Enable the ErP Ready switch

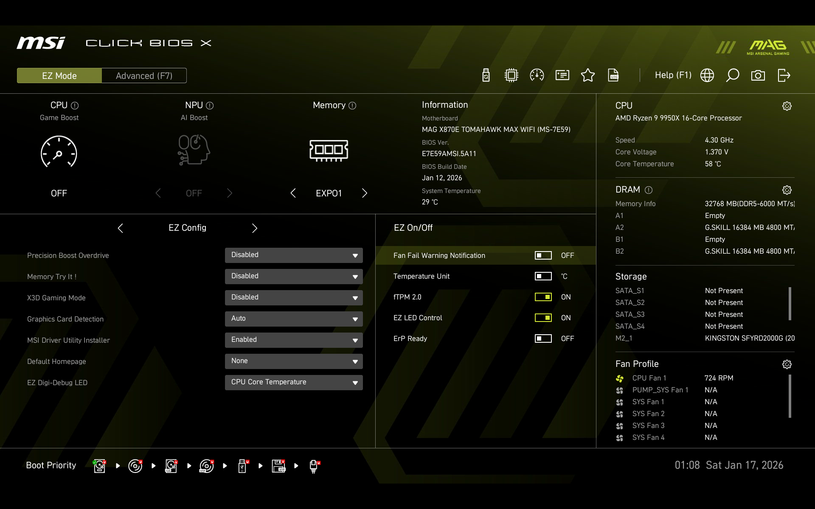pos(543,338)
